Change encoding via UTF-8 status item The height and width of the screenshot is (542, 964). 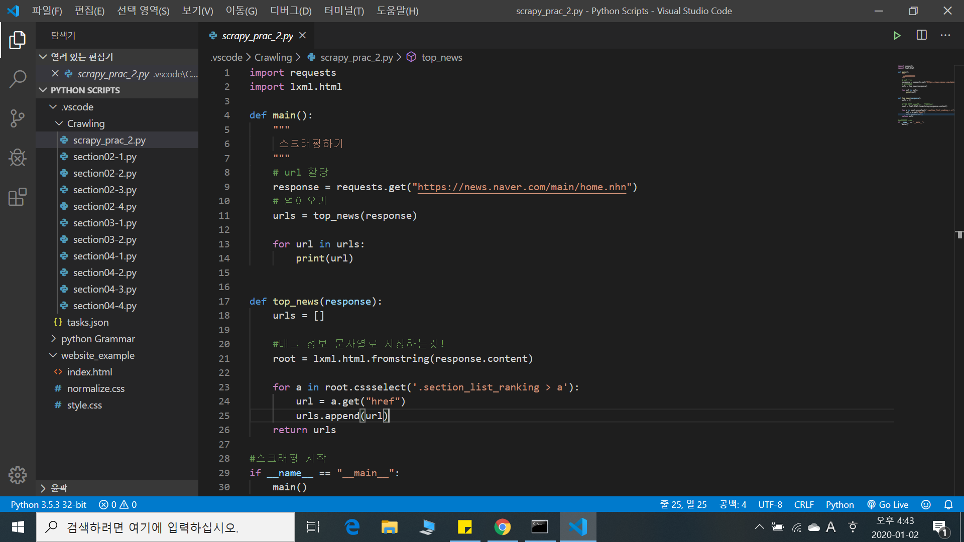tap(770, 504)
